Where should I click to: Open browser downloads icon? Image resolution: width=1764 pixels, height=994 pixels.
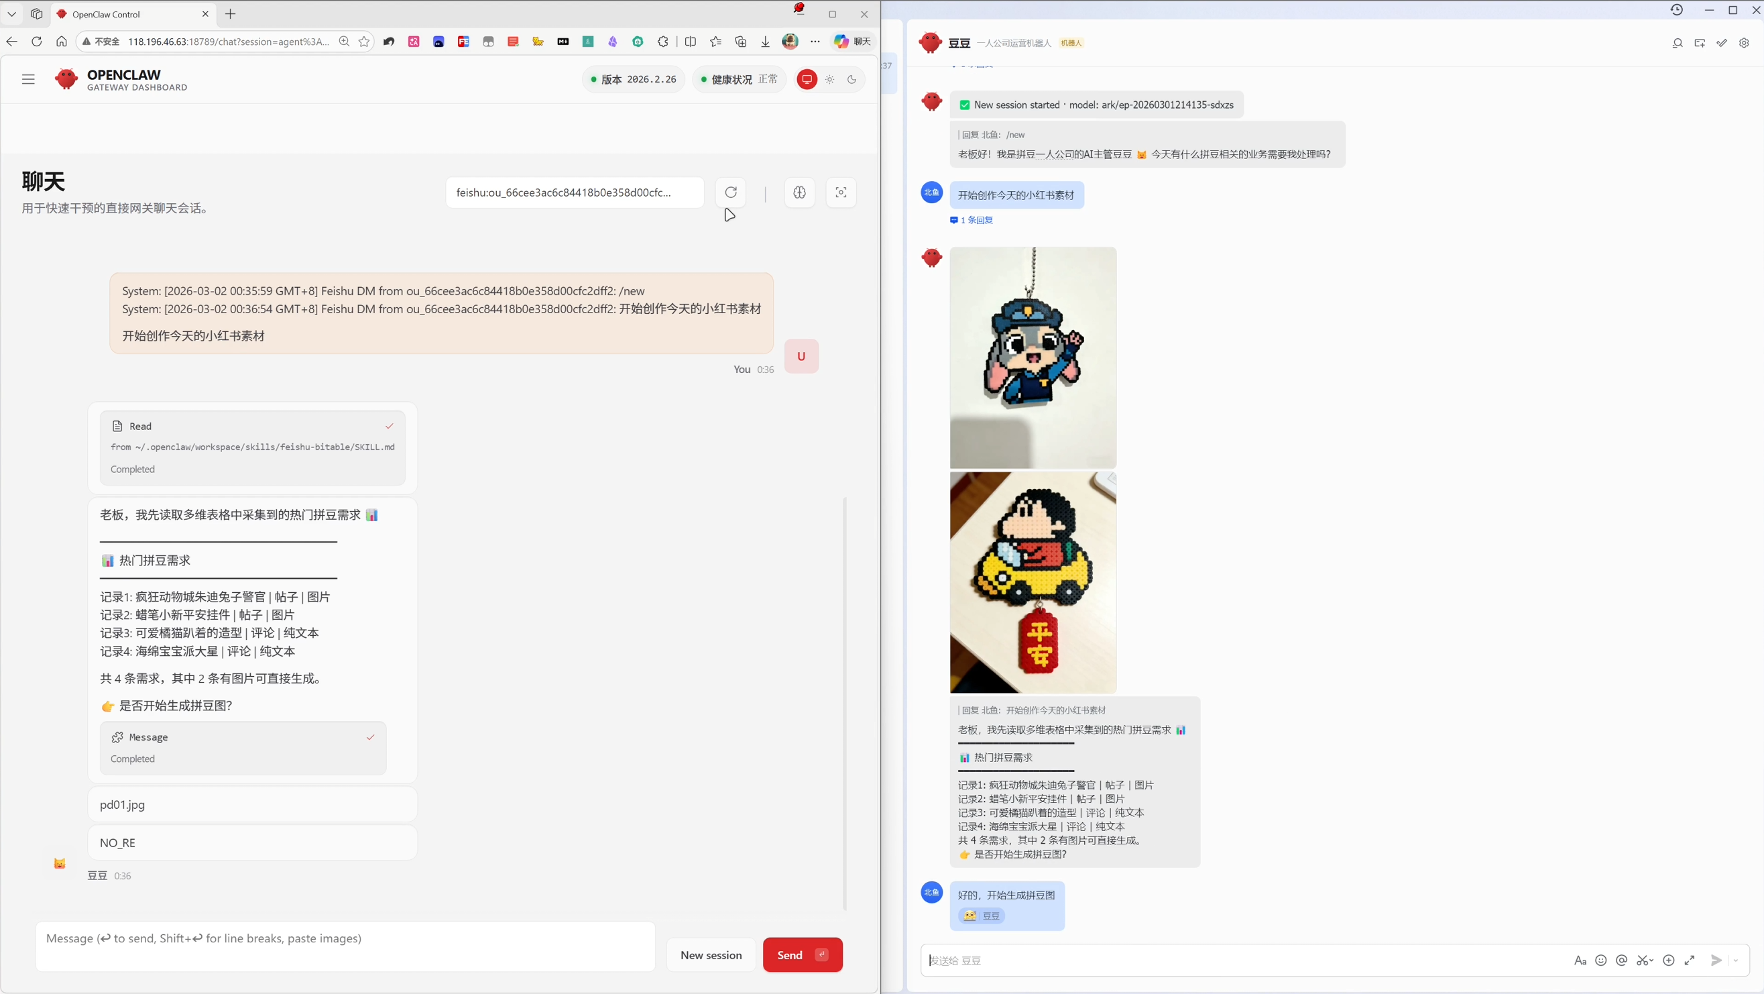tap(766, 42)
